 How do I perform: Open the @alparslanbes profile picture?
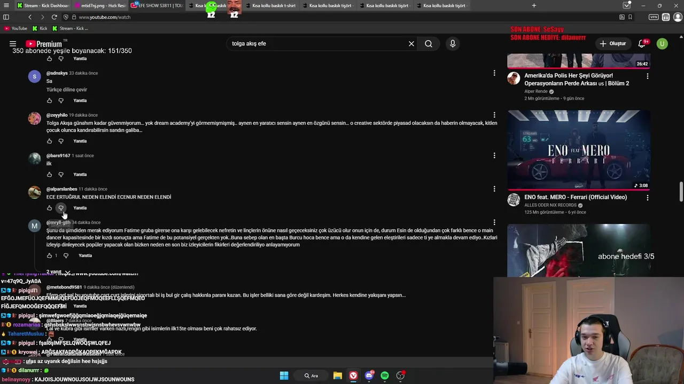click(x=34, y=192)
